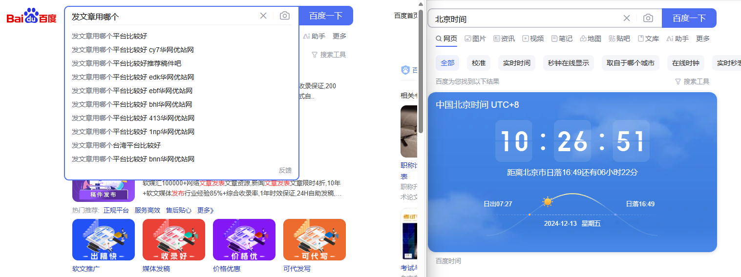Select the 实时时间 filter chip
Screen dimensions: 741x277
click(517, 63)
